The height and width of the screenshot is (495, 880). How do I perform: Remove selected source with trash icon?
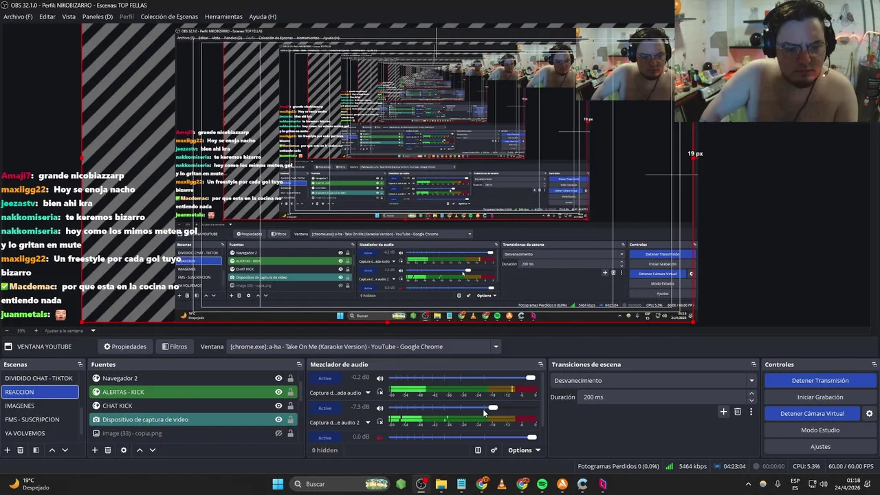(x=108, y=450)
